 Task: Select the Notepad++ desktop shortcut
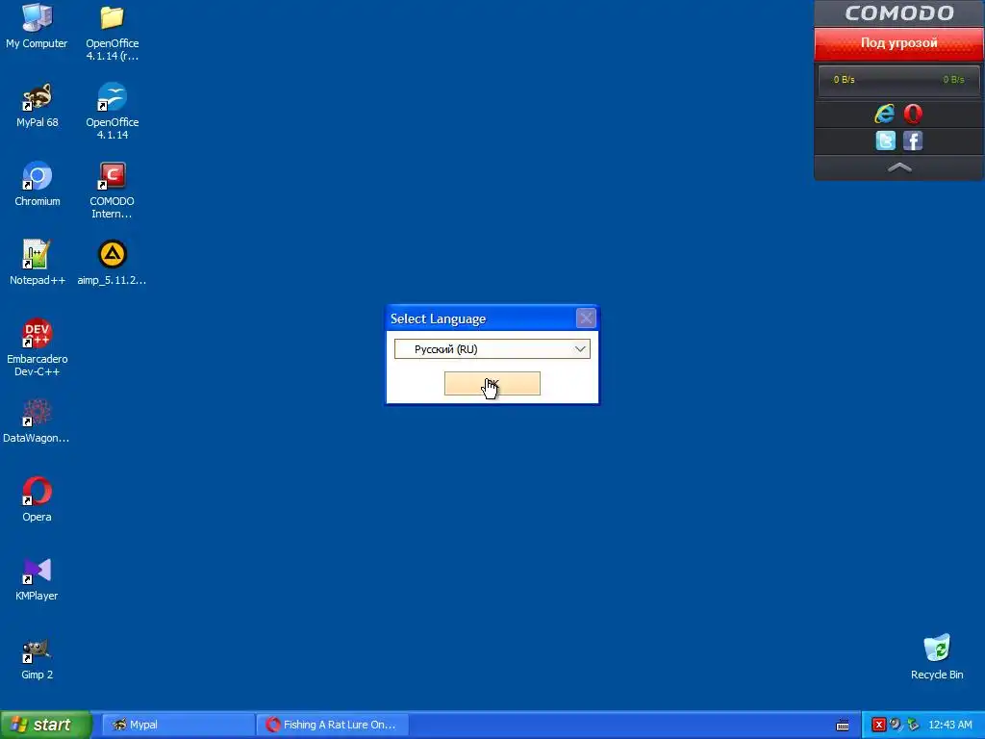(x=38, y=263)
